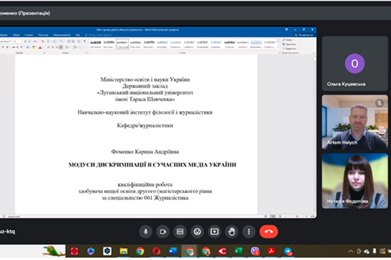This screenshot has height=260, width=391.
Task: Open the red app in taskbar
Action: (74, 251)
